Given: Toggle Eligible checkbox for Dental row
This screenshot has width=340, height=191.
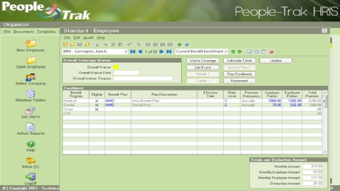Looking at the screenshot, I should click(97, 105).
